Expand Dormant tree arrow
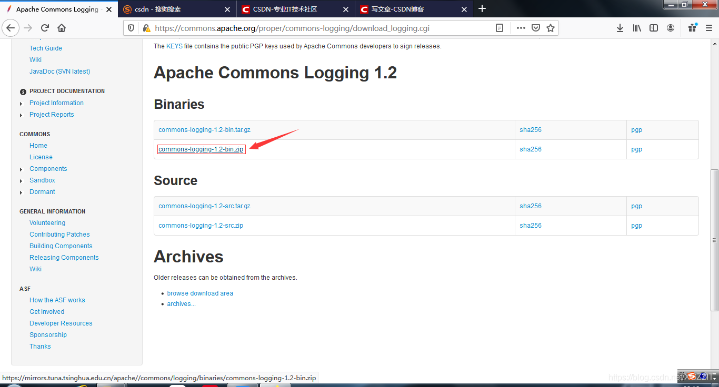 pos(21,192)
